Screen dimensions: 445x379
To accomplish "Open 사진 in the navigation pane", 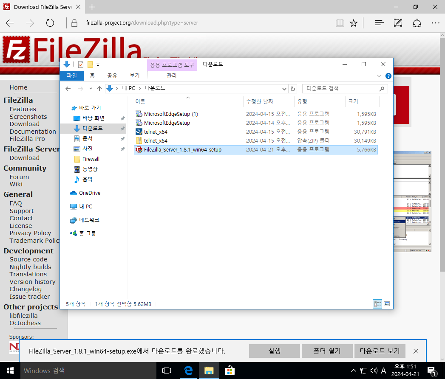I will [88, 149].
